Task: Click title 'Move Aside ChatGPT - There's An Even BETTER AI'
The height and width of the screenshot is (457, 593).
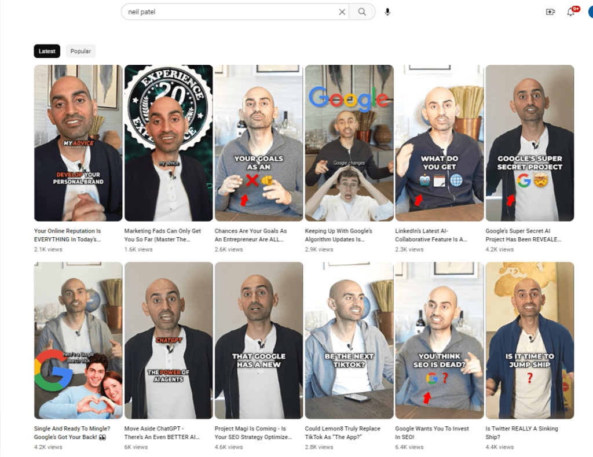Action: 162,433
